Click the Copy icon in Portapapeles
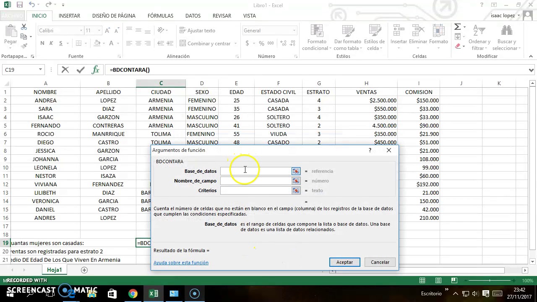Viewport: 537px width, 302px height. click(24, 37)
